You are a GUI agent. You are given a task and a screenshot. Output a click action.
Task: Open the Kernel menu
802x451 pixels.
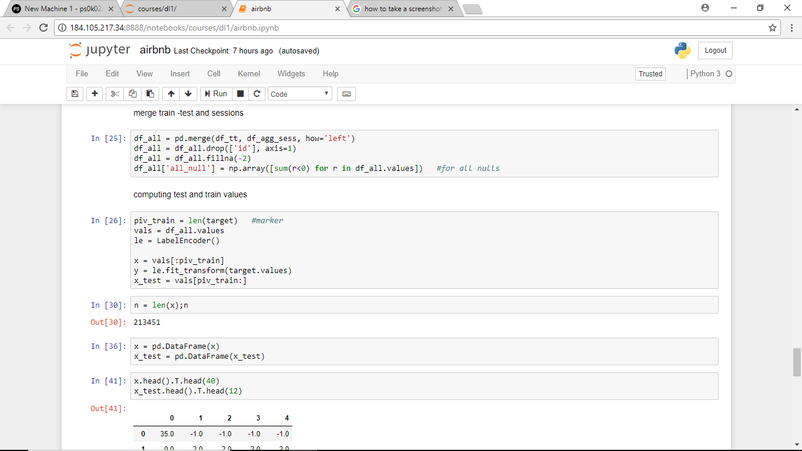tap(249, 73)
